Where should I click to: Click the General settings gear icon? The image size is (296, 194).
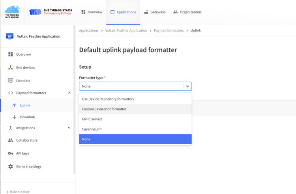[11, 166]
